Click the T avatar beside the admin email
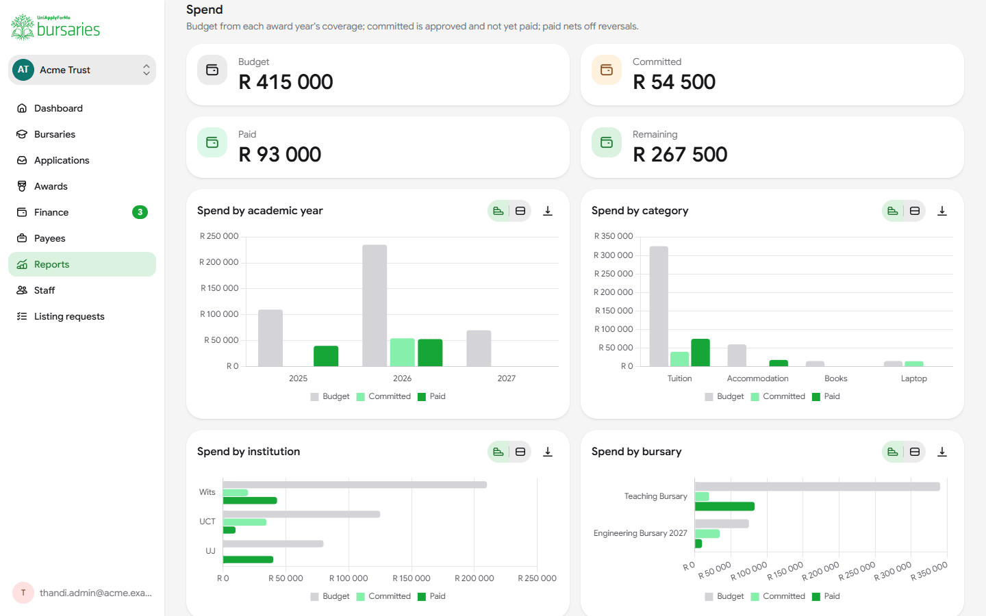 pos(23,593)
